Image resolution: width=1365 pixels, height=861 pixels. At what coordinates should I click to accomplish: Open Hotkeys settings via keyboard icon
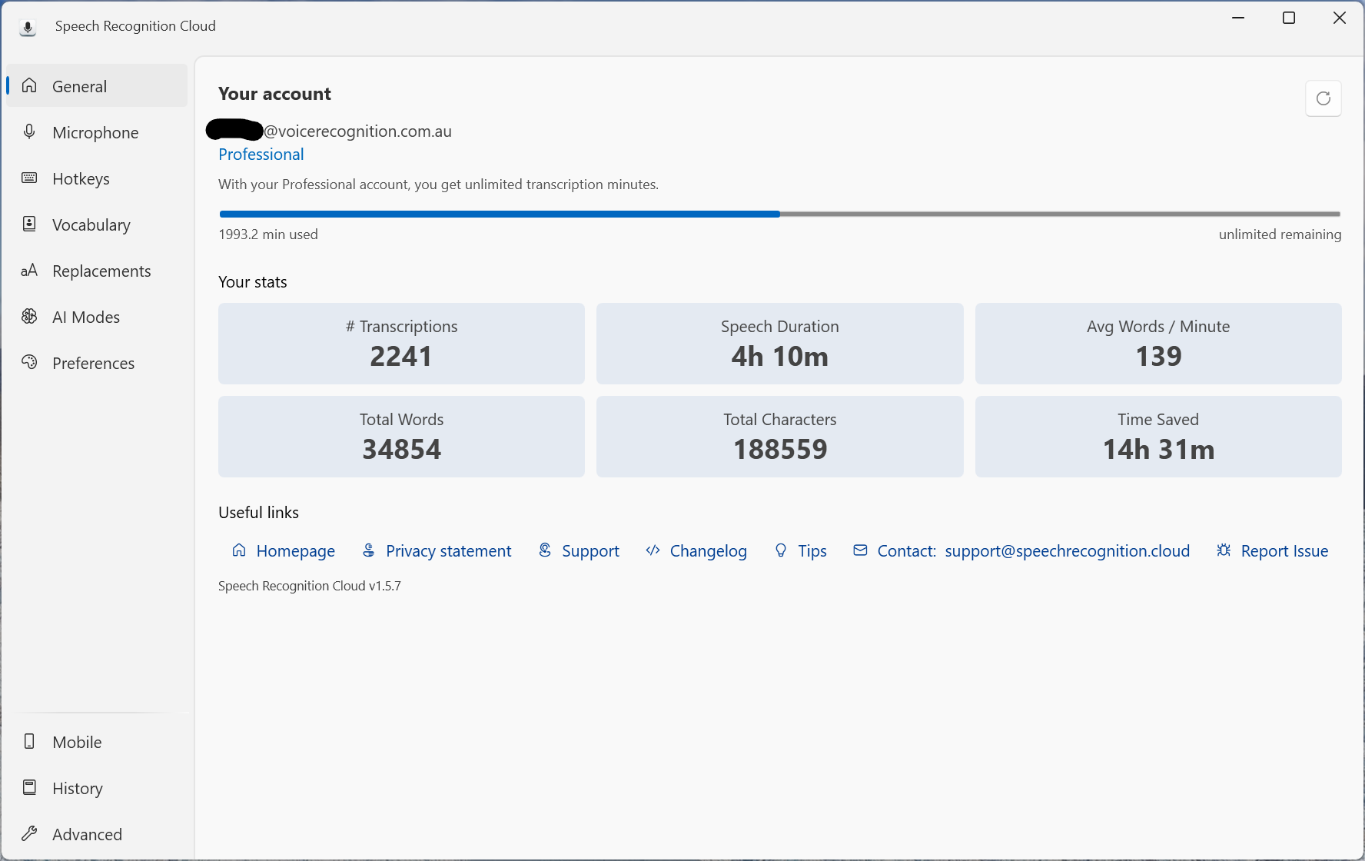point(29,178)
